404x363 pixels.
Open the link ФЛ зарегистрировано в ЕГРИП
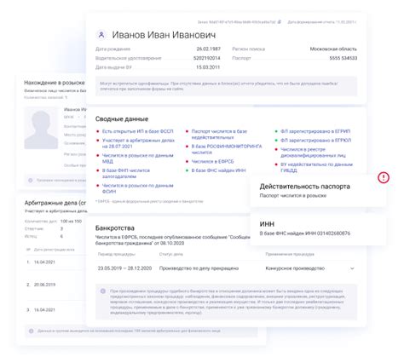pyautogui.click(x=315, y=131)
